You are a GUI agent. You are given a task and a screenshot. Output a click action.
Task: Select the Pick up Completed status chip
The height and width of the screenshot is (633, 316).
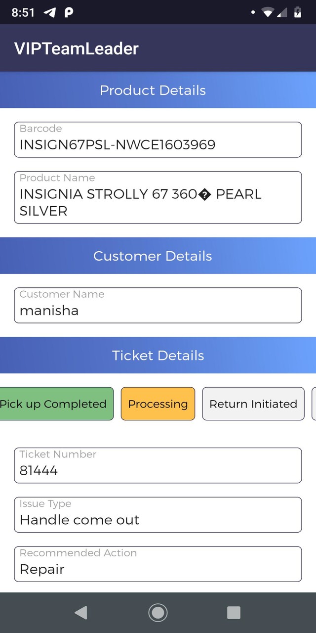point(55,404)
